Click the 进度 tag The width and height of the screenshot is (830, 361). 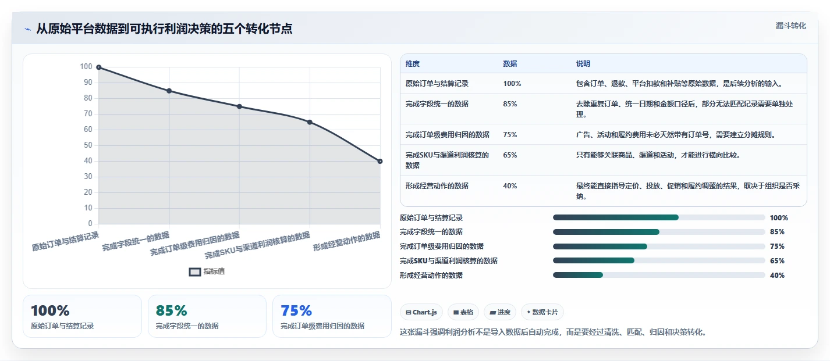(499, 312)
